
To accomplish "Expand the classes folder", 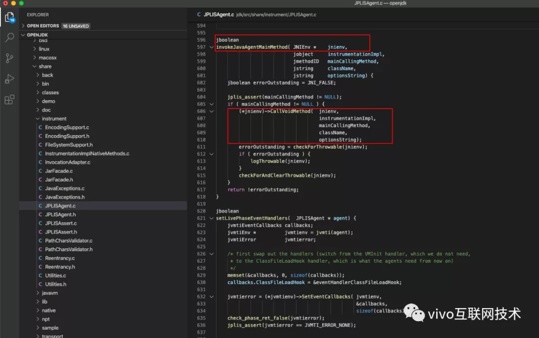I will tap(37, 92).
